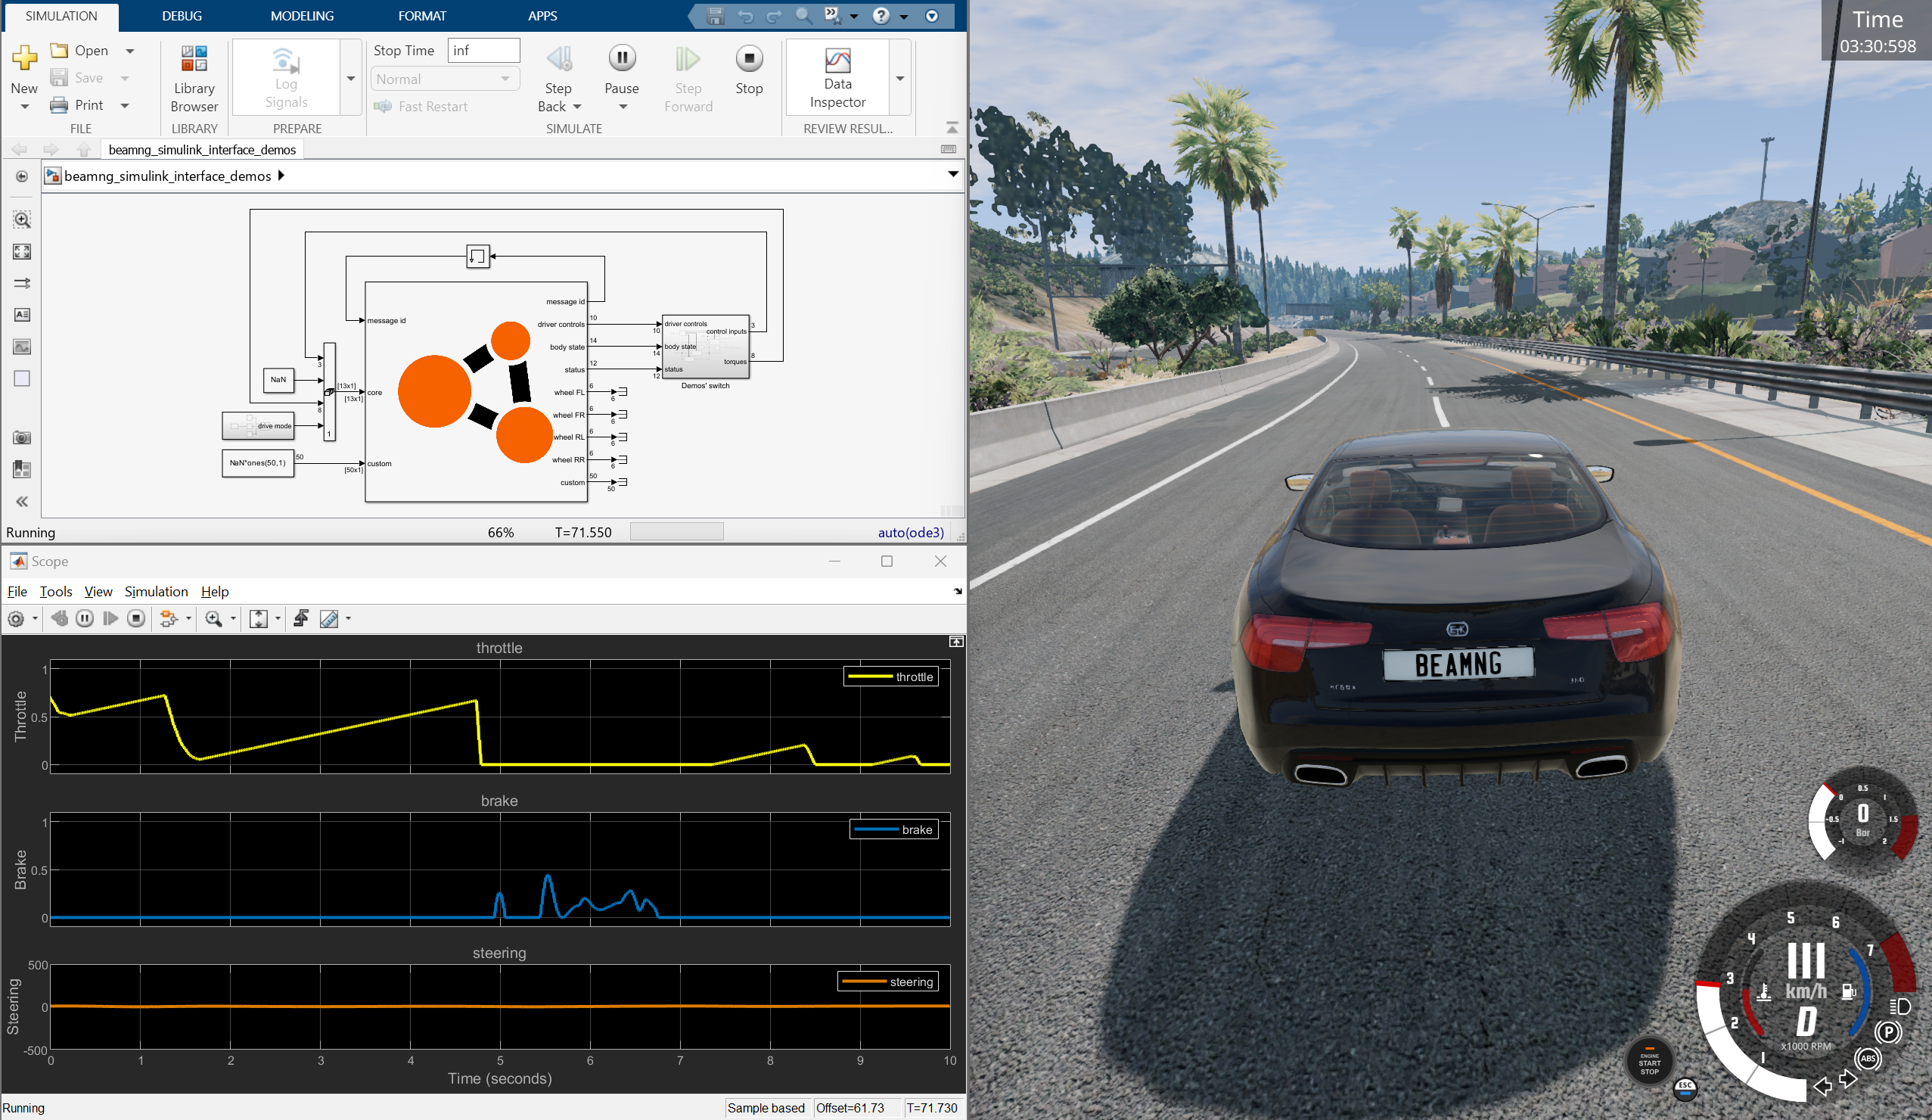Click the Hide/Show model browser icon
This screenshot has width=1932, height=1120.
coord(22,176)
